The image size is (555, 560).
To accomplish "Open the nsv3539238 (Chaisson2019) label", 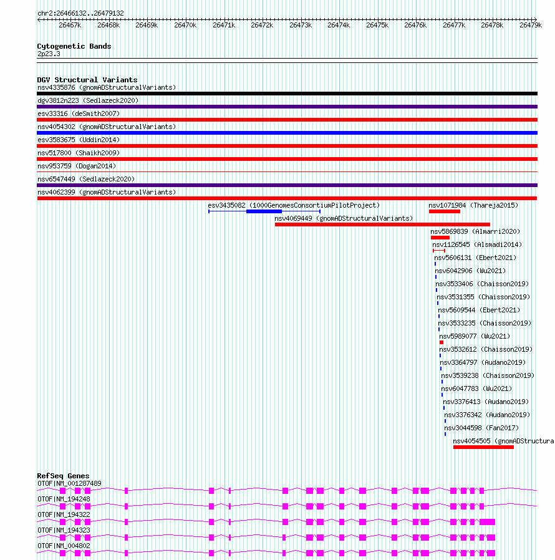I will (x=488, y=375).
